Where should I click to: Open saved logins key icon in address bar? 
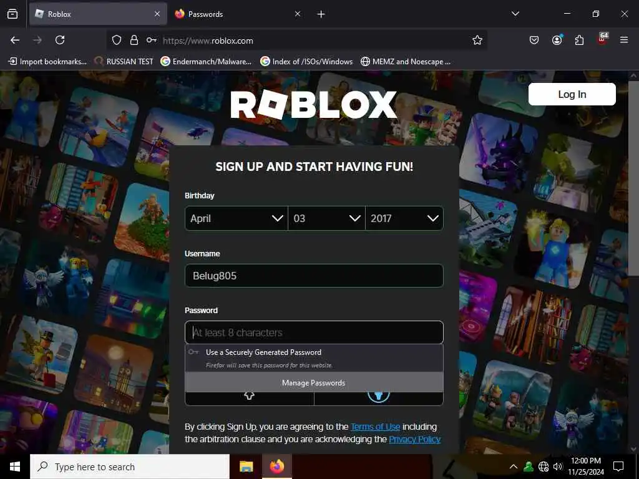(x=151, y=40)
